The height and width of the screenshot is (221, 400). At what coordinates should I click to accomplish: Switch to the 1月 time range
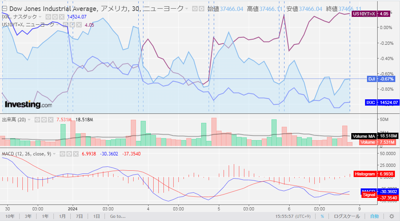point(62,216)
